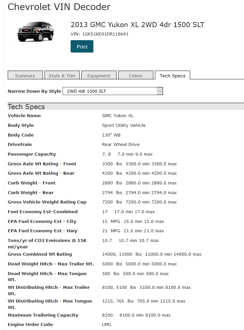The image size is (244, 330).
Task: Select the Tech Specs tab
Action: [x=172, y=75]
